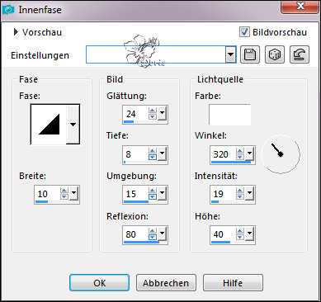Click the Glättung value field showing 24
321x302 pixels.
point(135,113)
